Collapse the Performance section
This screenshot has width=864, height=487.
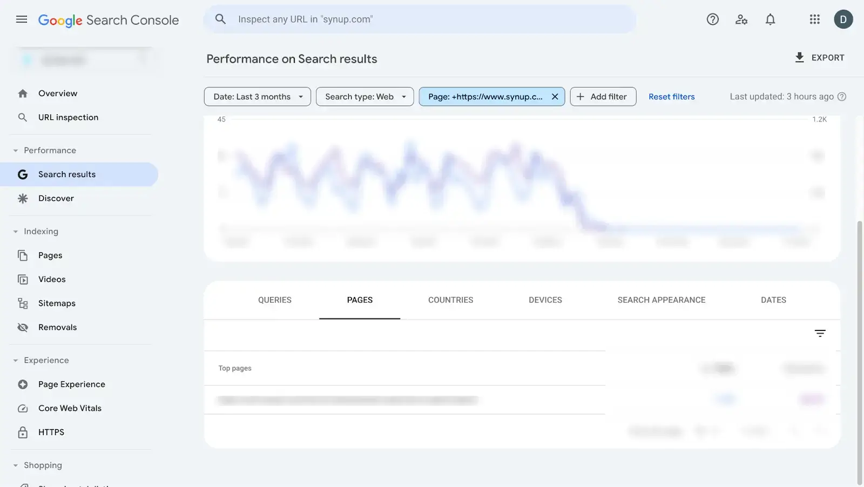[16, 151]
